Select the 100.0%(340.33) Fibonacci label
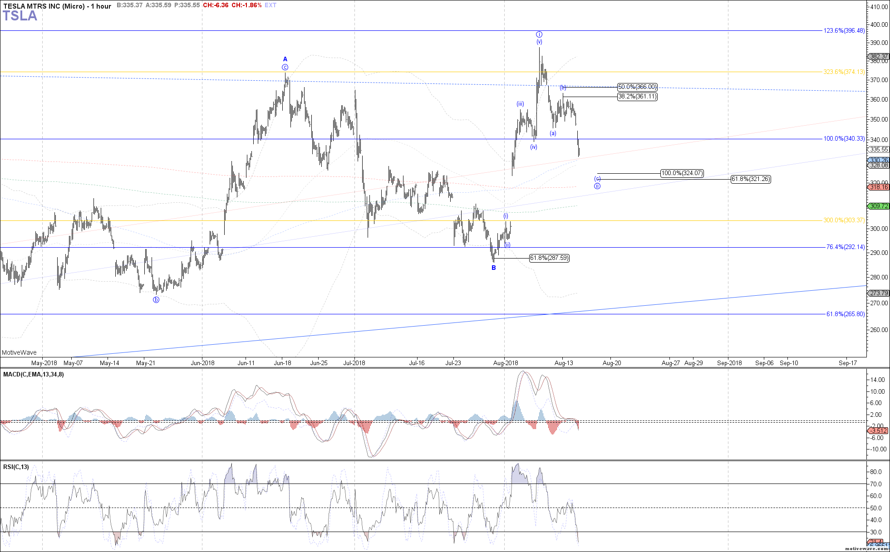890x552 pixels. coord(844,139)
